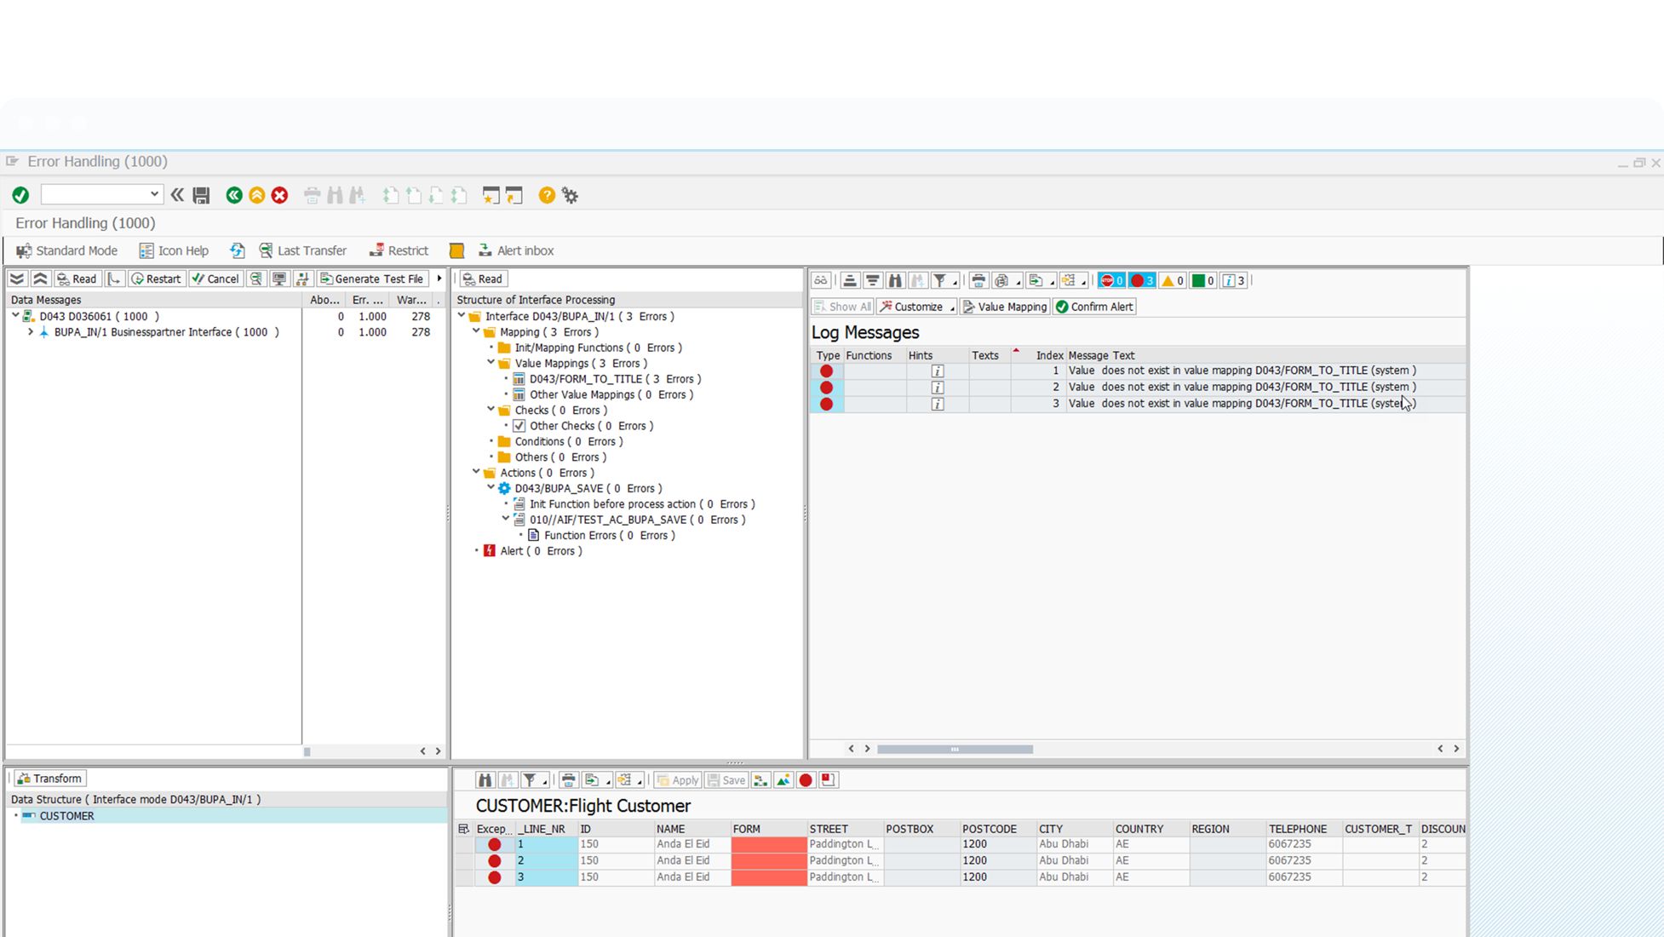
Task: Expand BUPA_IN/1 Businesspartner Interface node
Action: coord(31,332)
